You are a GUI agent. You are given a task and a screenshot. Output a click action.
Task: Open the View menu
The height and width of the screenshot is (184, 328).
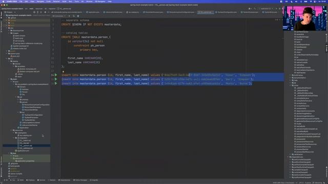click(32, 2)
